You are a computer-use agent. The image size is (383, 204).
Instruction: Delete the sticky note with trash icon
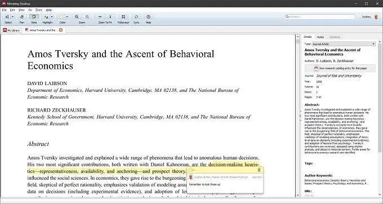point(259,170)
